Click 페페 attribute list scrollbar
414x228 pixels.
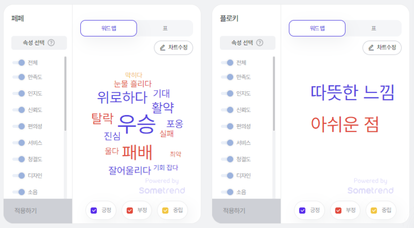[65, 93]
